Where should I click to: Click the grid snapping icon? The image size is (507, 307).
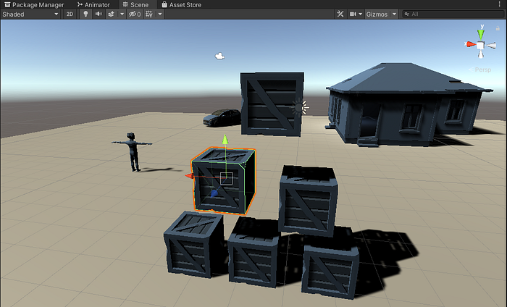click(x=149, y=14)
